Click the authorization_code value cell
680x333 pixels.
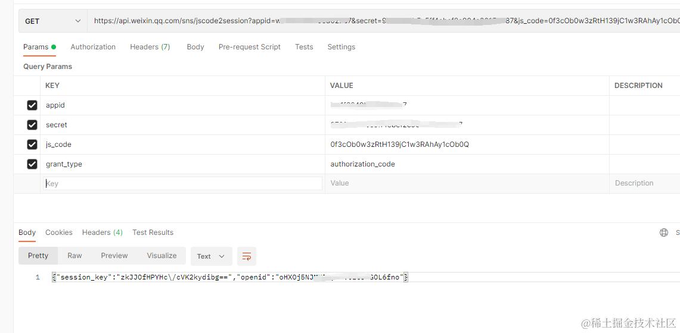pos(467,164)
